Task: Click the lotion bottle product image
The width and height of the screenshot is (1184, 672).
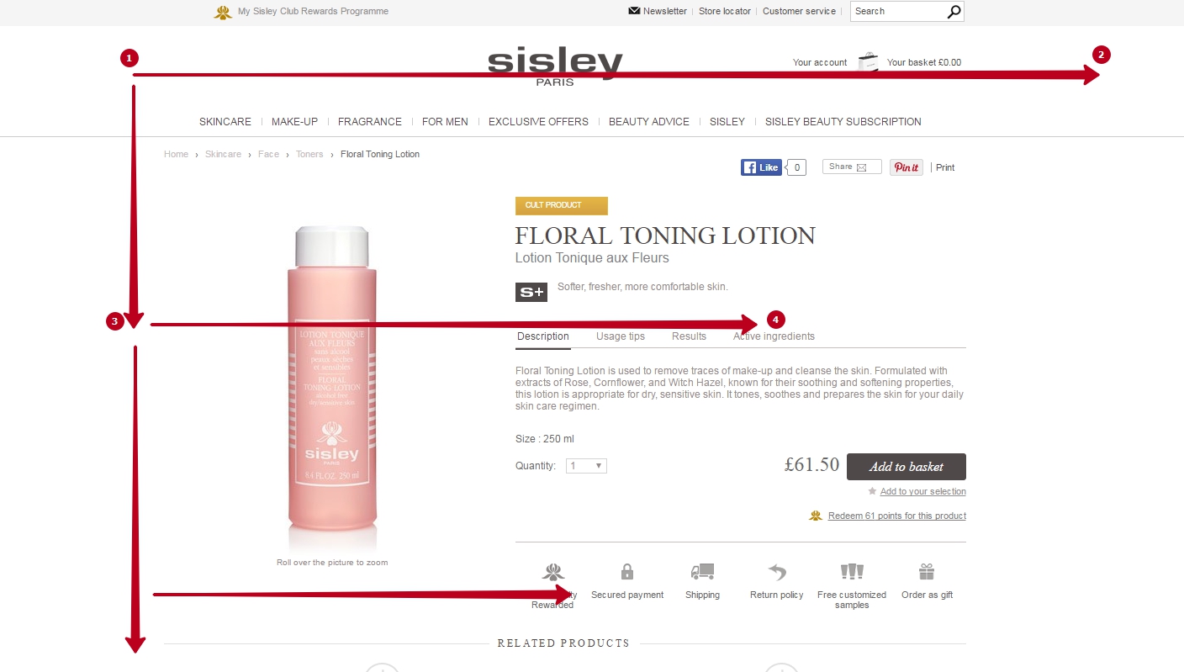Action: coord(332,387)
